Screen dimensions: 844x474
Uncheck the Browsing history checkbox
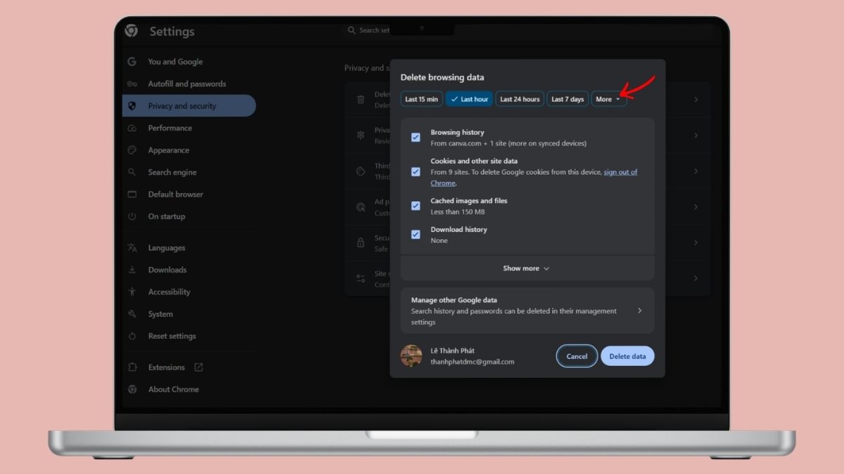tap(416, 138)
